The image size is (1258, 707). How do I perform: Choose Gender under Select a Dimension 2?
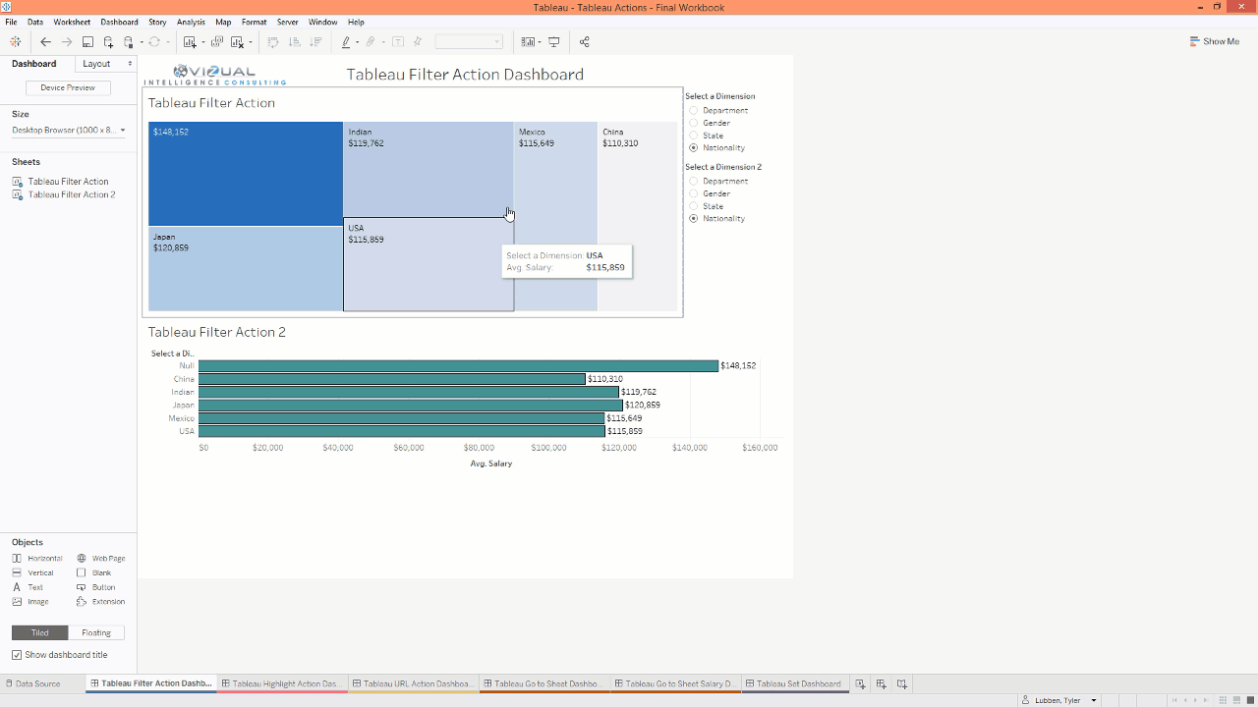click(694, 193)
